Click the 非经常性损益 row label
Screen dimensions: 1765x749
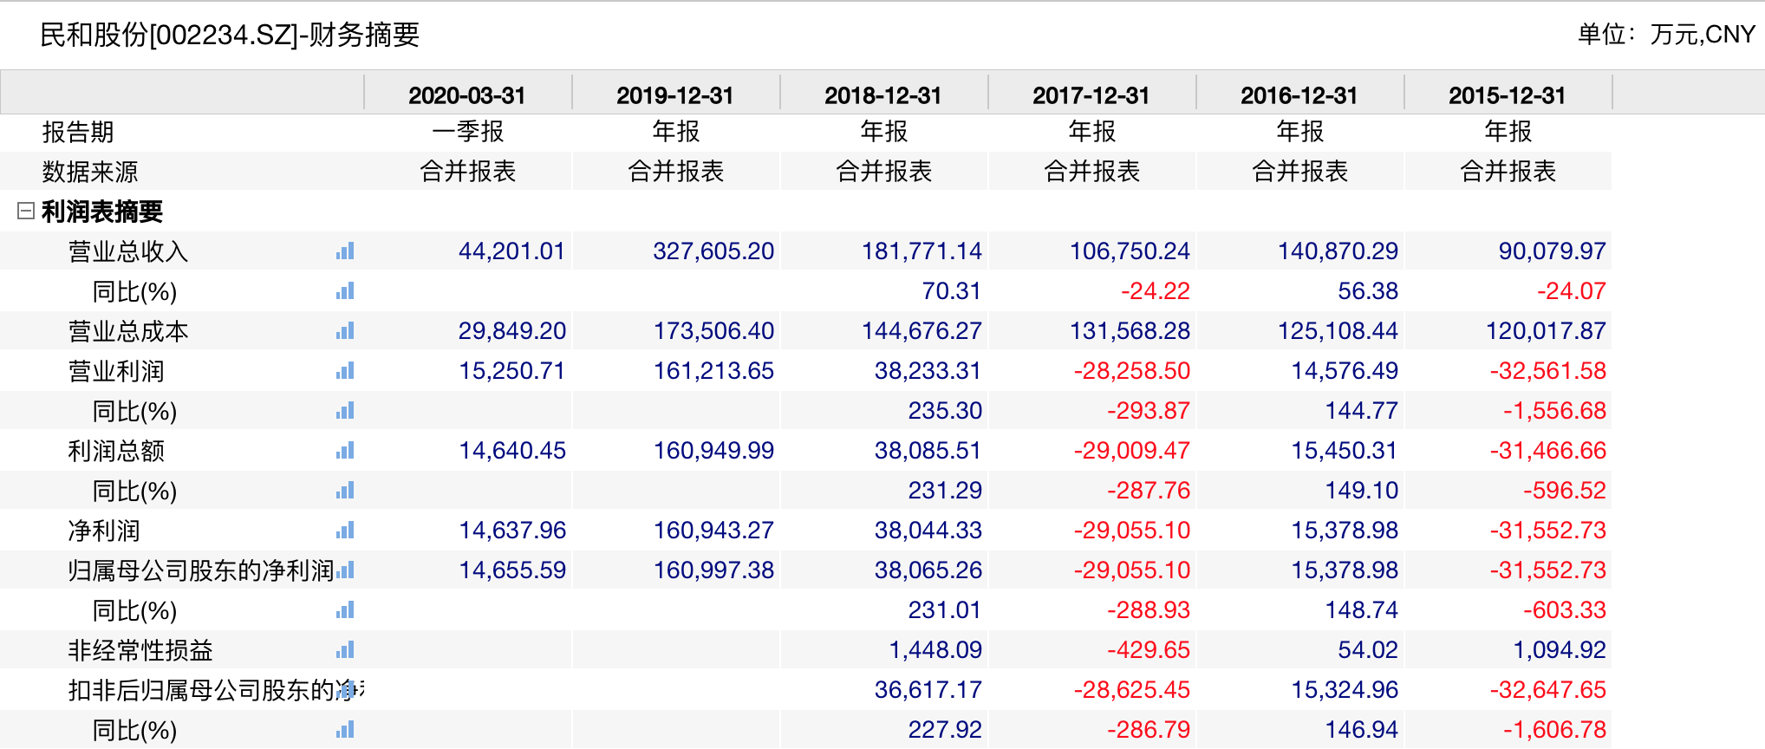point(140,650)
